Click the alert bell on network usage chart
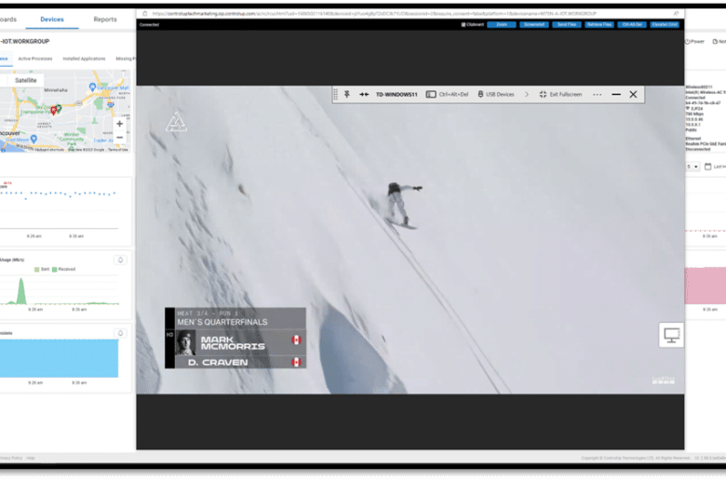 [120, 260]
